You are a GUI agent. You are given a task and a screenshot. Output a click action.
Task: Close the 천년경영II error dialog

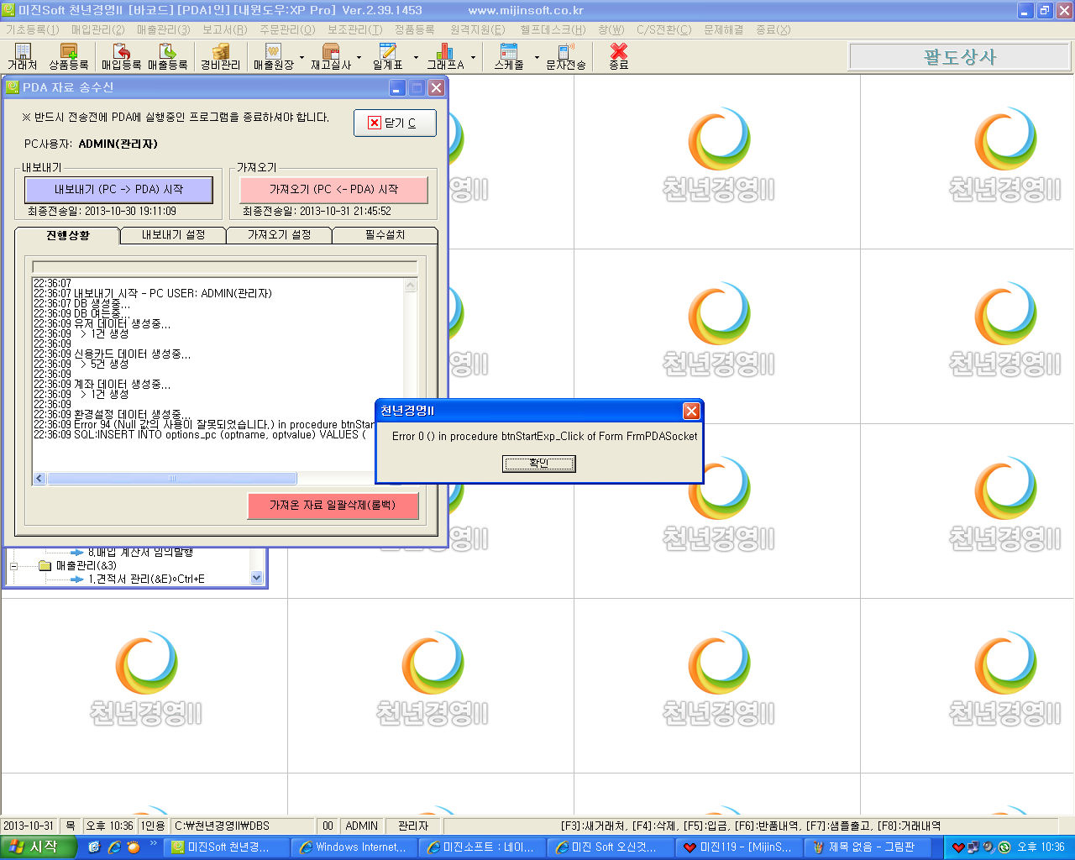point(691,411)
